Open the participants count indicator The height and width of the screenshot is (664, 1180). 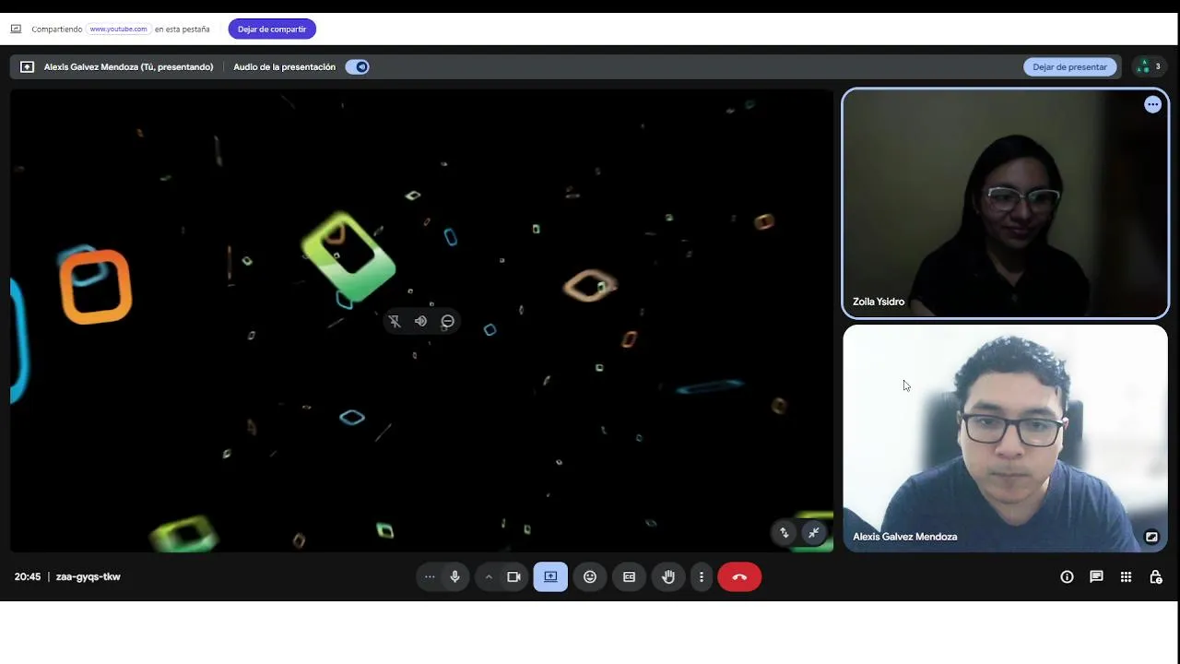1149,66
